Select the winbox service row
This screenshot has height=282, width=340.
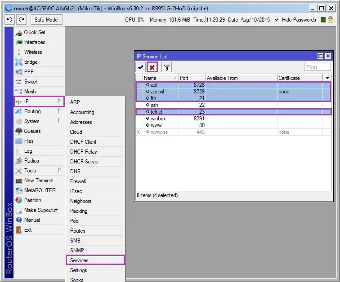(233, 119)
